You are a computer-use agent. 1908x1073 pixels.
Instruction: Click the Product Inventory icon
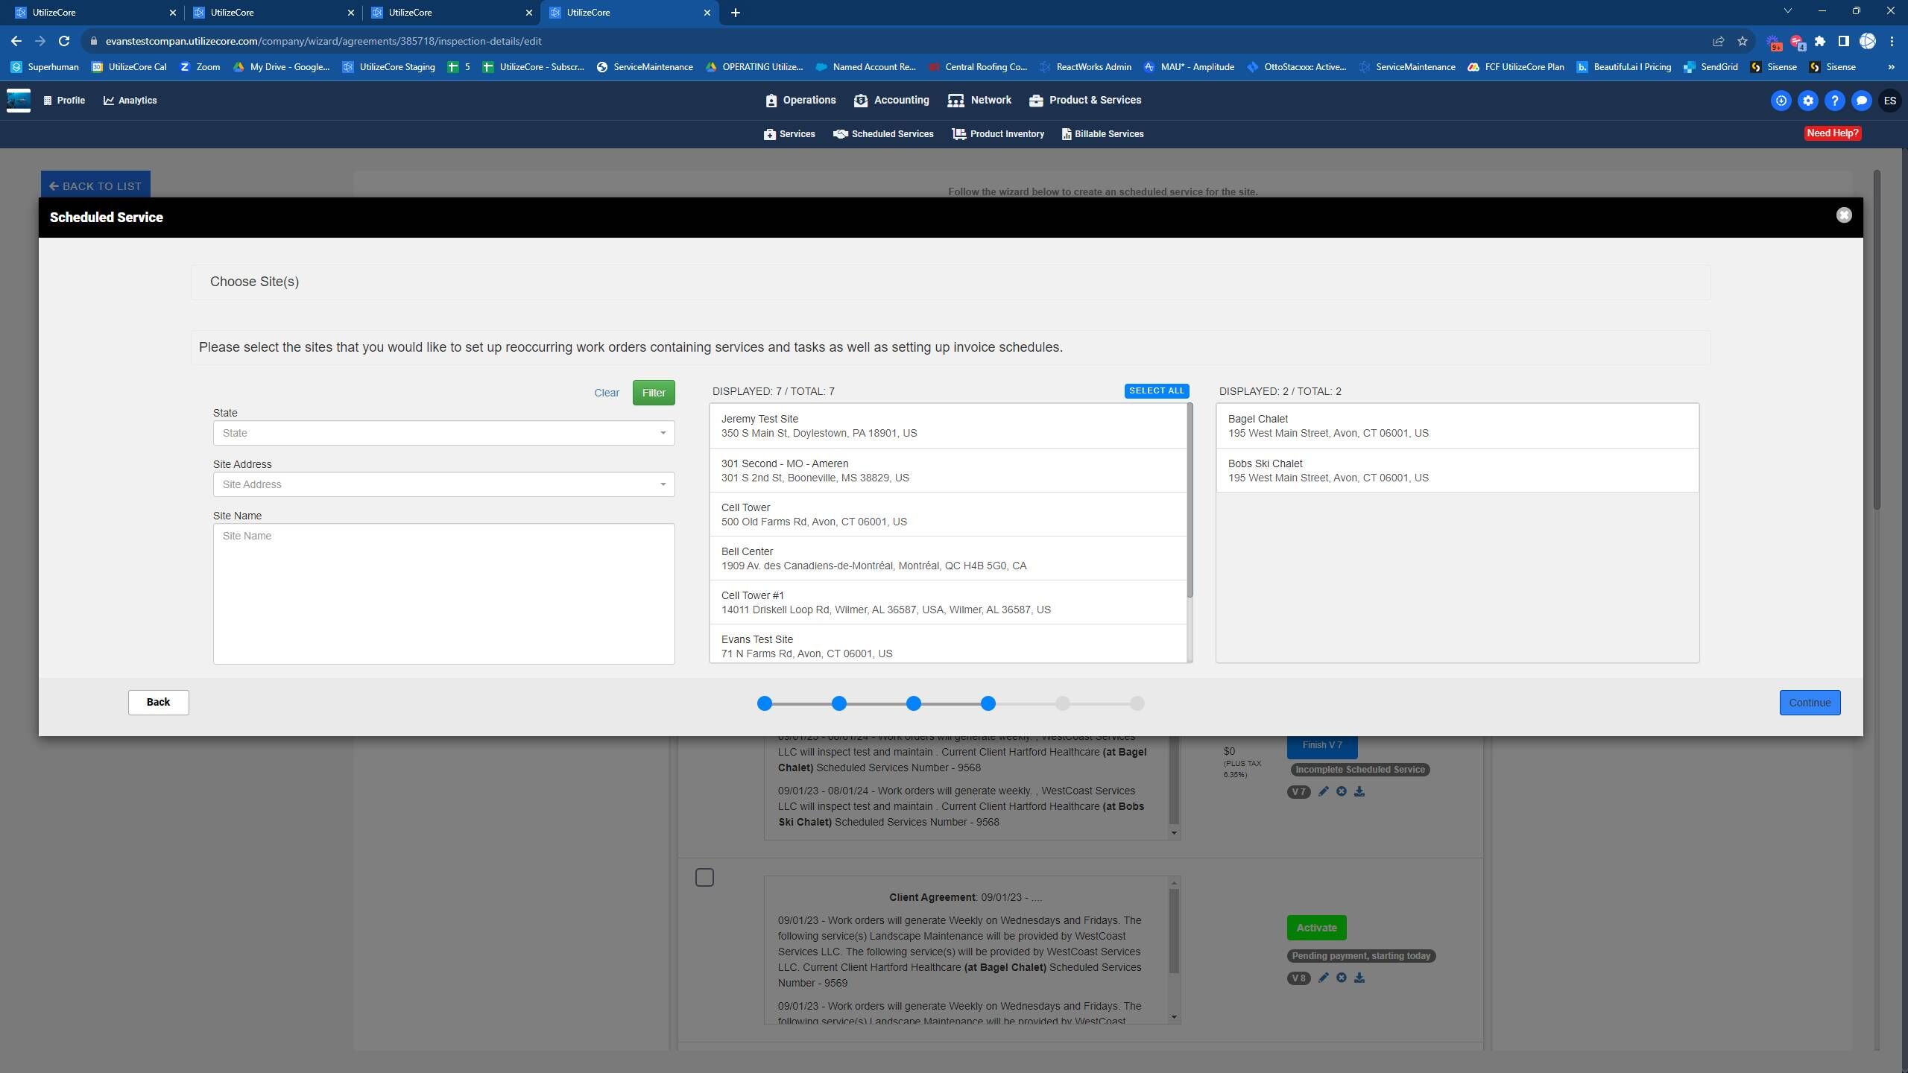pyautogui.click(x=958, y=134)
